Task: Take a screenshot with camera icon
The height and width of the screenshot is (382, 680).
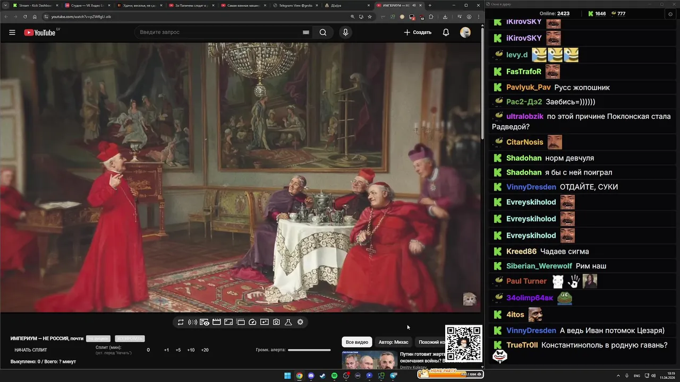Action: click(276, 322)
